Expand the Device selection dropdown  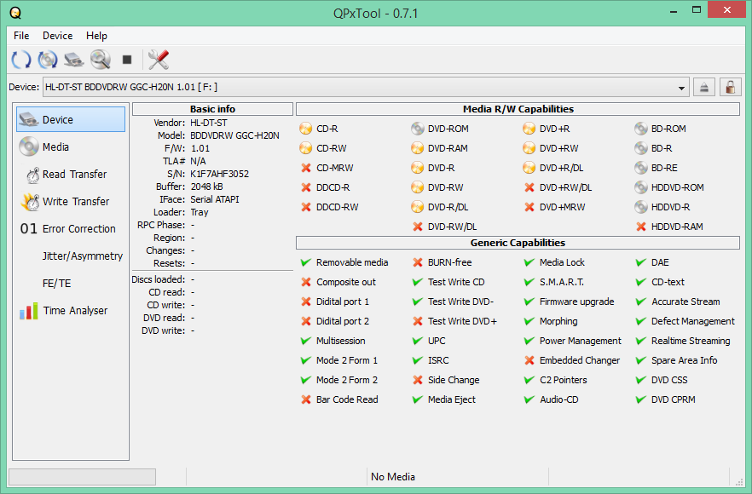(681, 88)
